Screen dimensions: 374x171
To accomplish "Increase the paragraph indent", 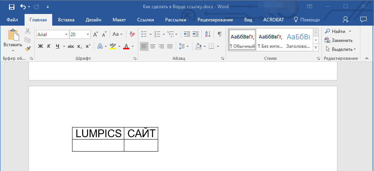I will click(x=196, y=34).
